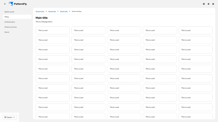This screenshot has width=218, height=122.
Task: Open the System theme dropdown
Action: [10, 117]
